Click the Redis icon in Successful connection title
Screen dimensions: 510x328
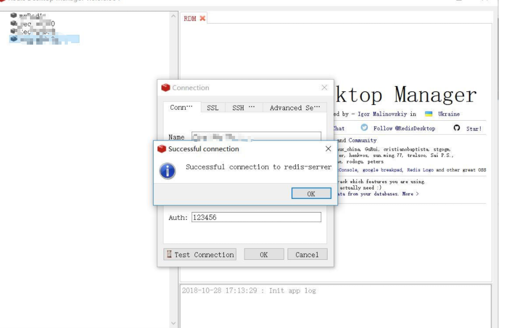161,149
